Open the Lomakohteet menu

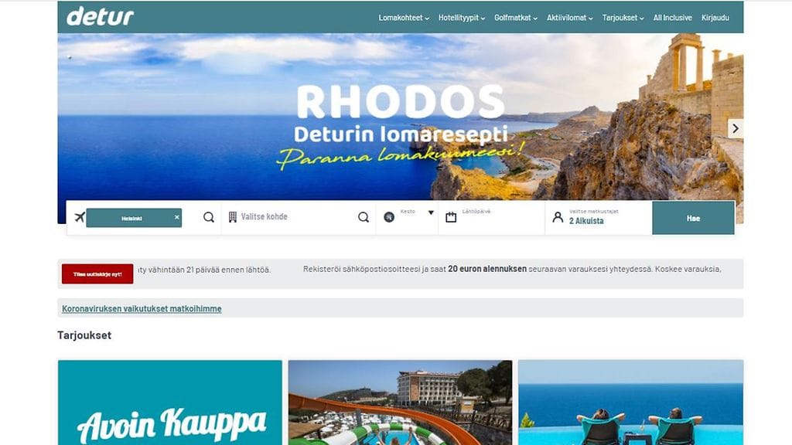point(404,18)
